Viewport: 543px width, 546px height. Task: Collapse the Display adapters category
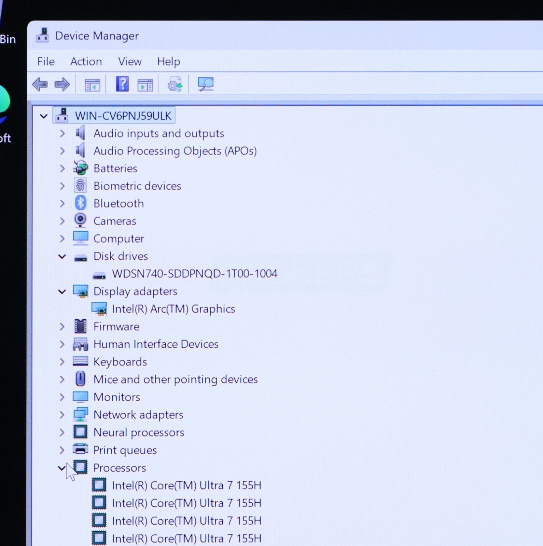62,291
